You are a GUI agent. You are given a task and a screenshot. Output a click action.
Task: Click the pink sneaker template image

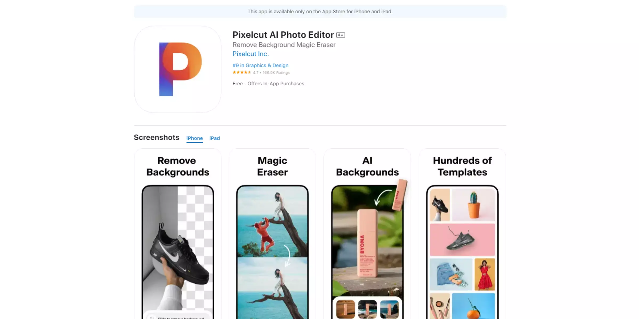(462, 240)
